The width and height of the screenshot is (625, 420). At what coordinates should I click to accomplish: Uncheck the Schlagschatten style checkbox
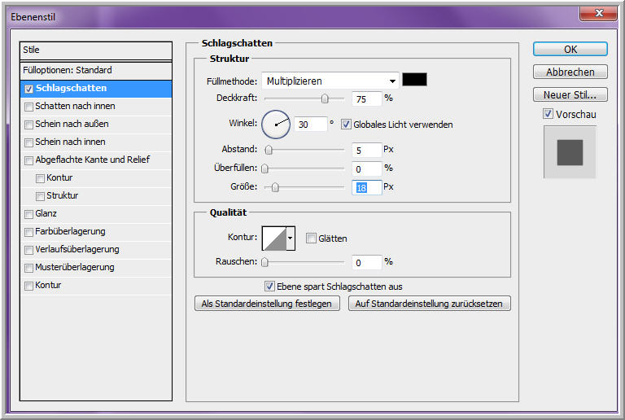(x=28, y=89)
